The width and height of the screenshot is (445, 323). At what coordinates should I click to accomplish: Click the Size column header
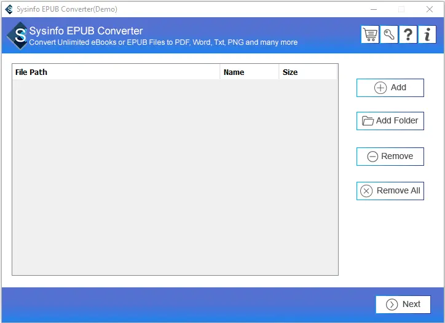tap(307, 72)
